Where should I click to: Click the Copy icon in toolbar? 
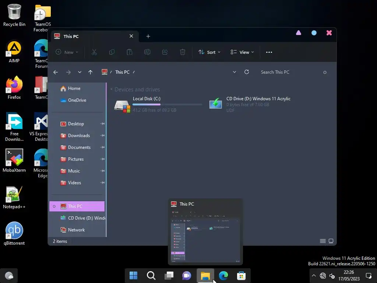tap(112, 52)
